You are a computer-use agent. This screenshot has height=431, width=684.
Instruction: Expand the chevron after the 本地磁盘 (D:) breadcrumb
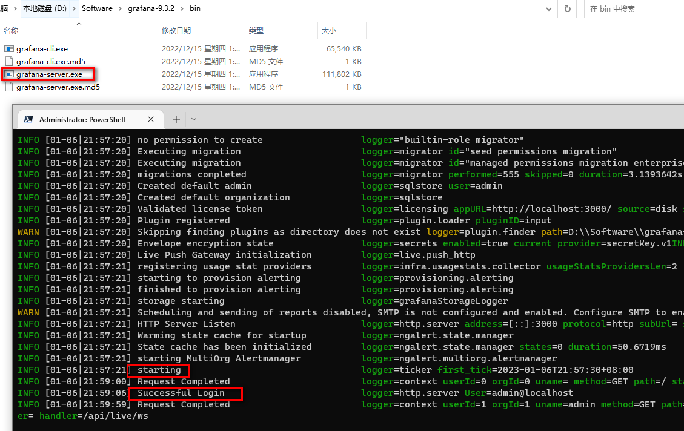pyautogui.click(x=74, y=8)
